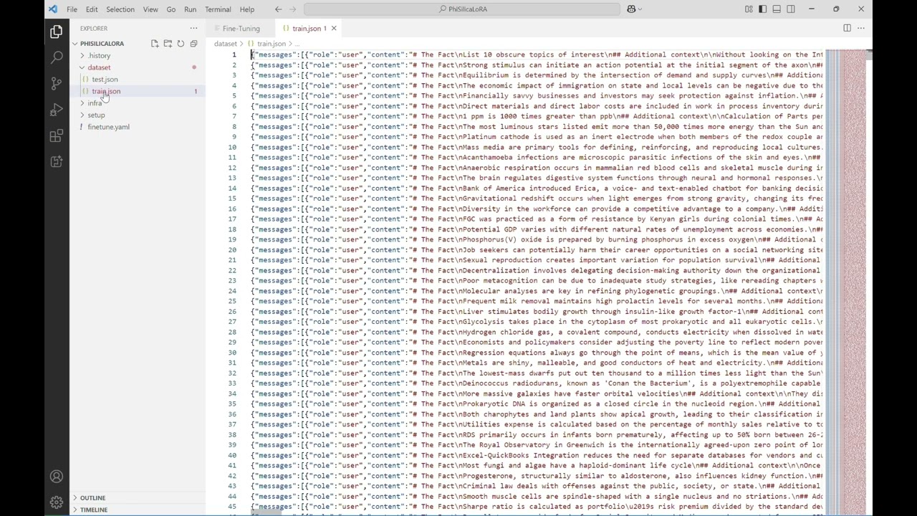Expand the infra folder

[95, 103]
